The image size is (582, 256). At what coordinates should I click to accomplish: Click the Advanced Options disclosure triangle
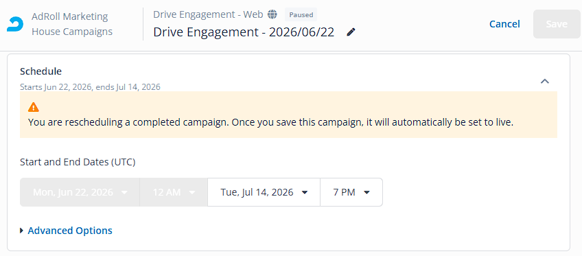(22, 231)
